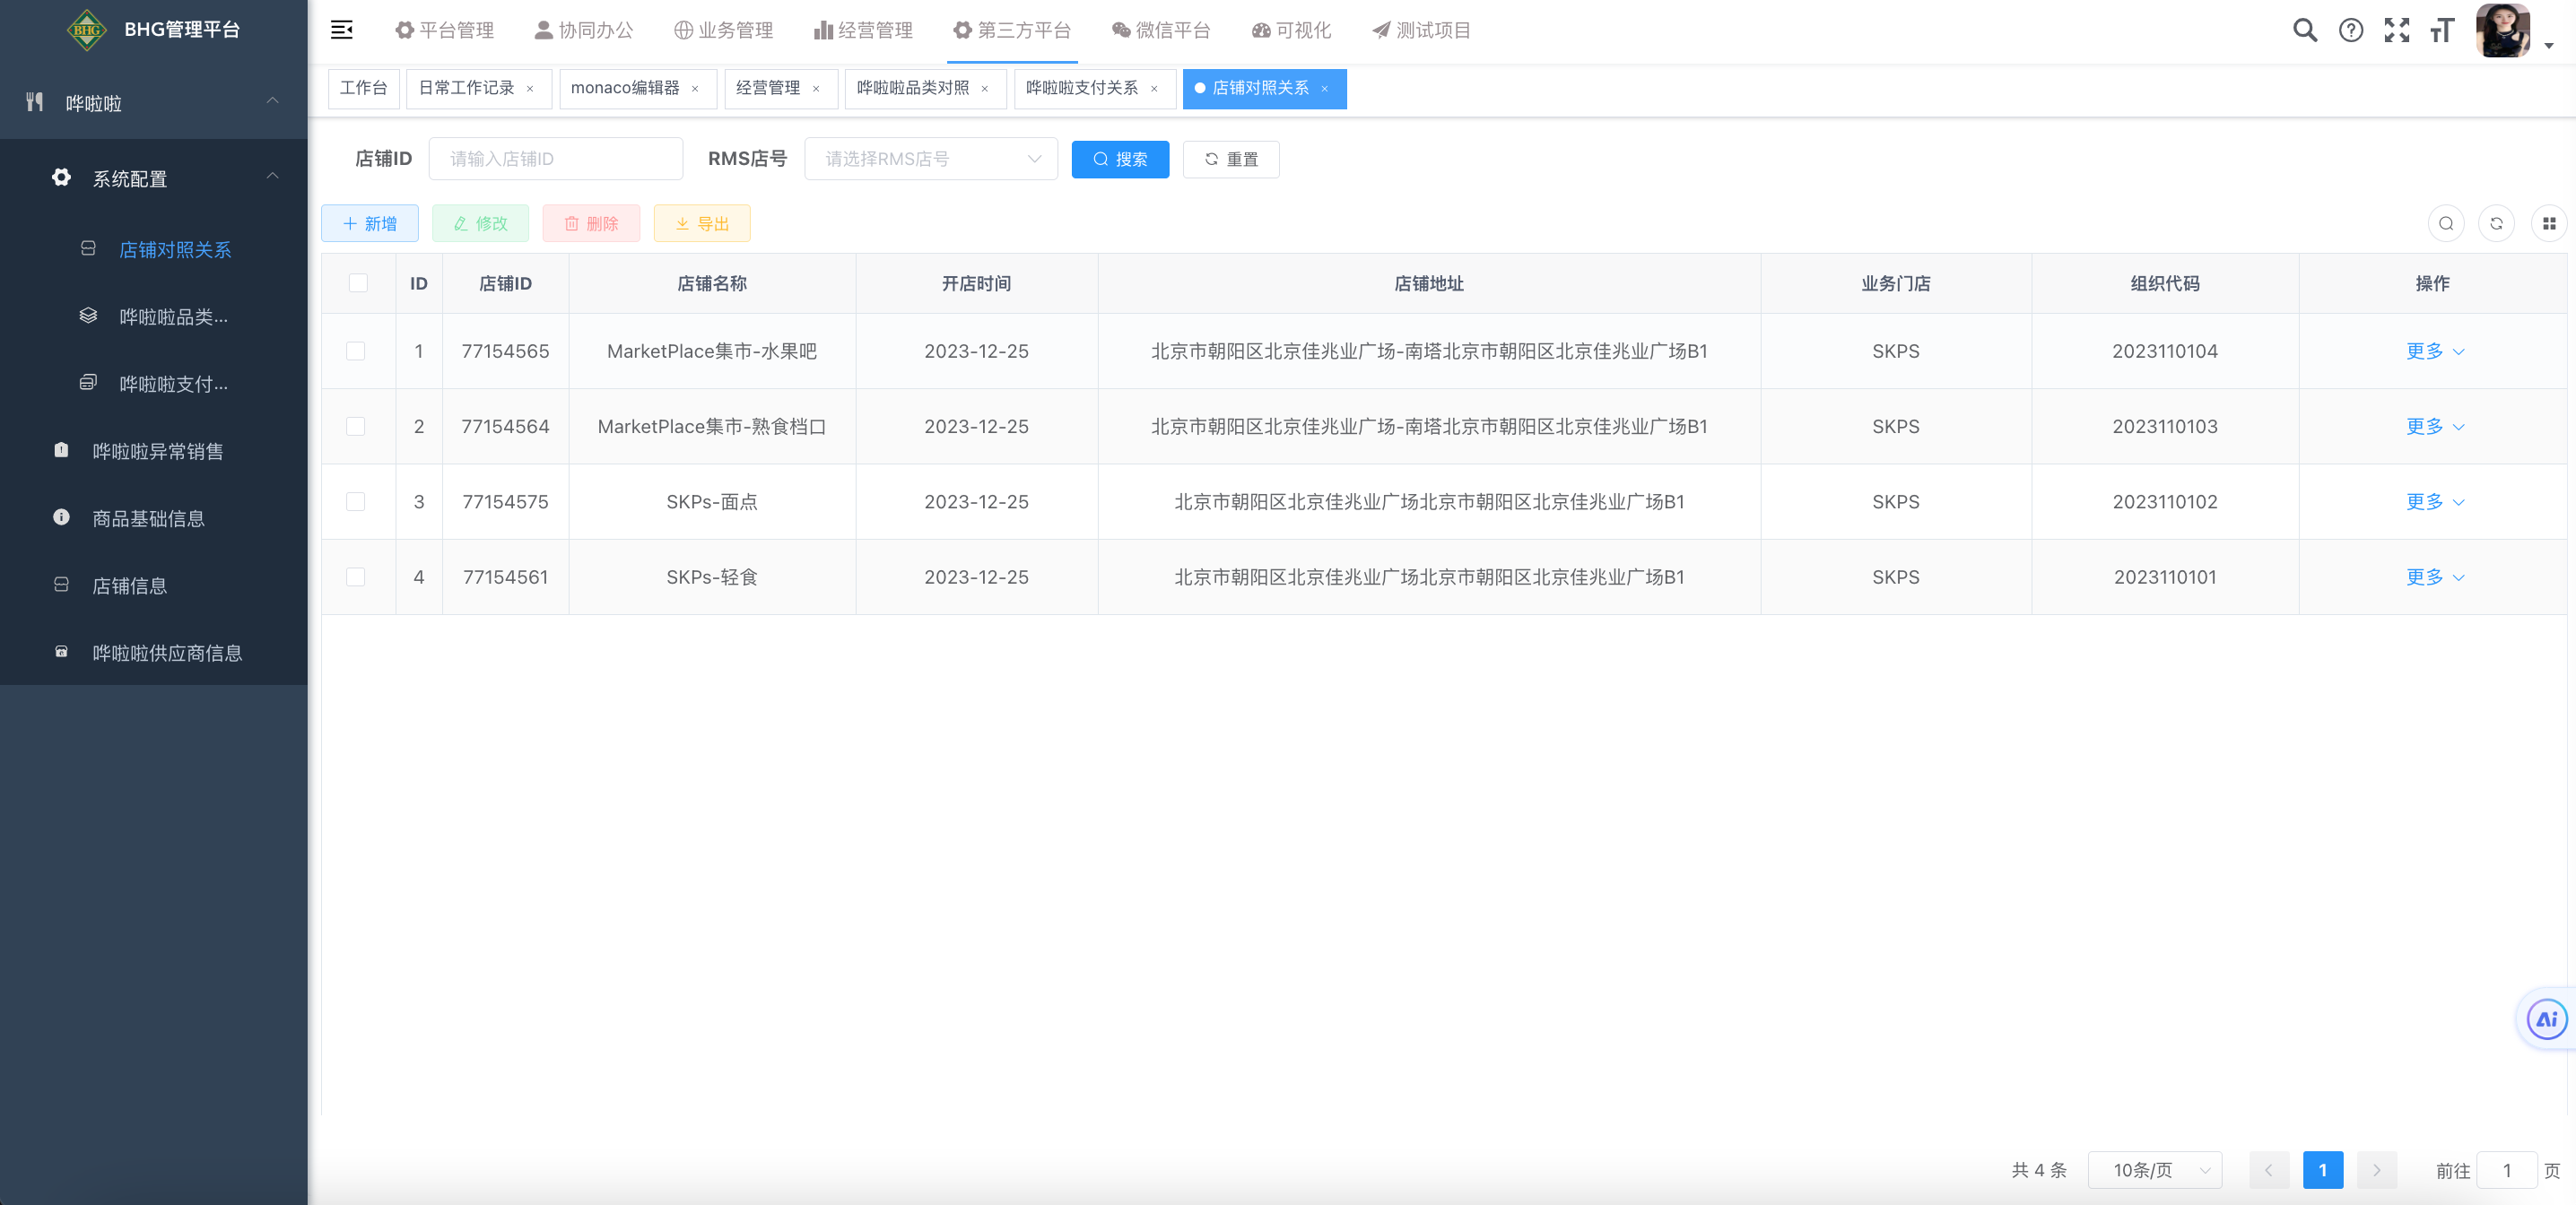Click the blue 搜索 button
Screen dimensions: 2576x1205
[1120, 159]
